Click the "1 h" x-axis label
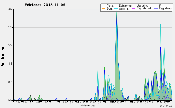Viewport: 175px width, 108px height. coord(18,102)
